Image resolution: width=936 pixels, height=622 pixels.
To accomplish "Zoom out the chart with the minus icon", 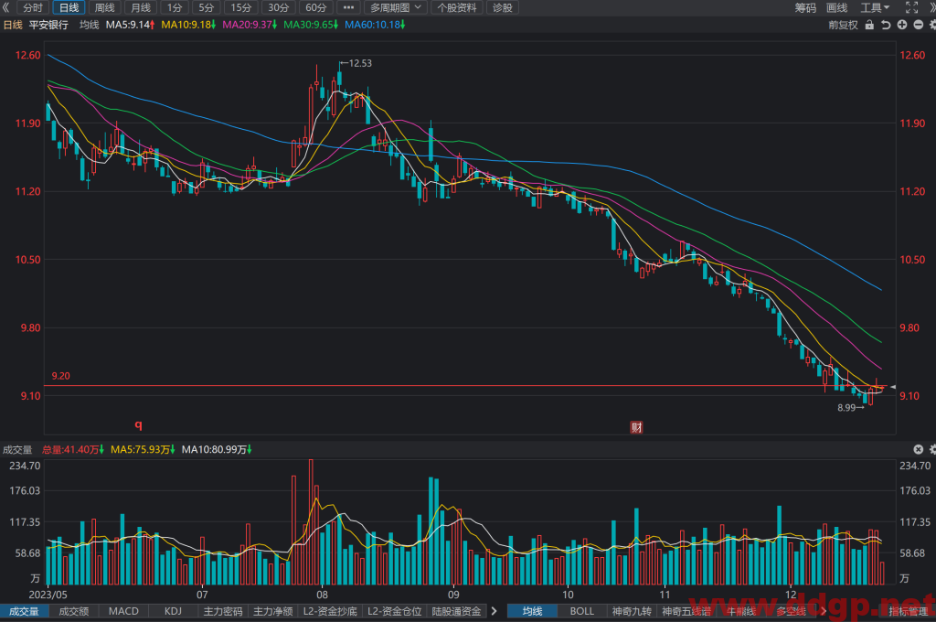I will click(x=918, y=25).
